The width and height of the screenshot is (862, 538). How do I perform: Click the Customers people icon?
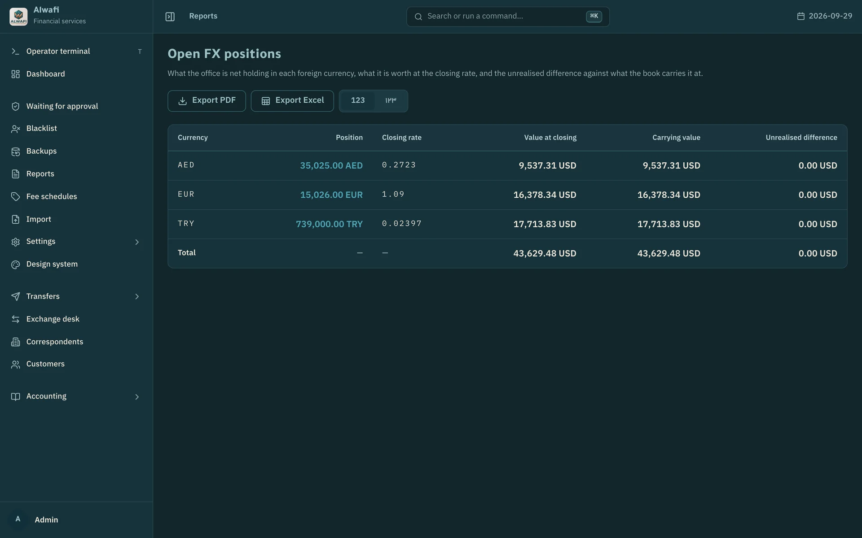(x=15, y=364)
